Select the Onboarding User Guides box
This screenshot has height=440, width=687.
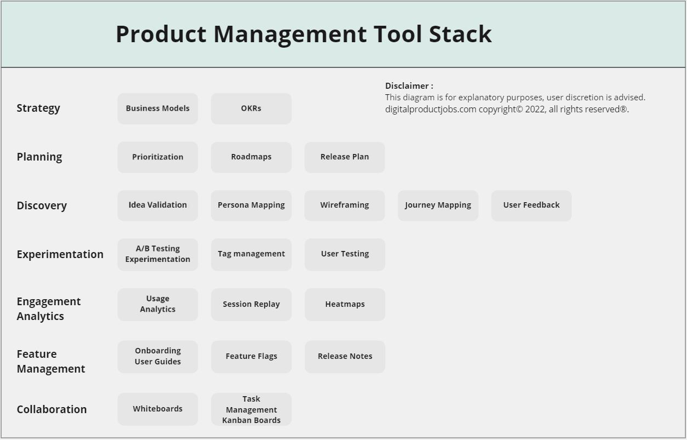click(157, 357)
